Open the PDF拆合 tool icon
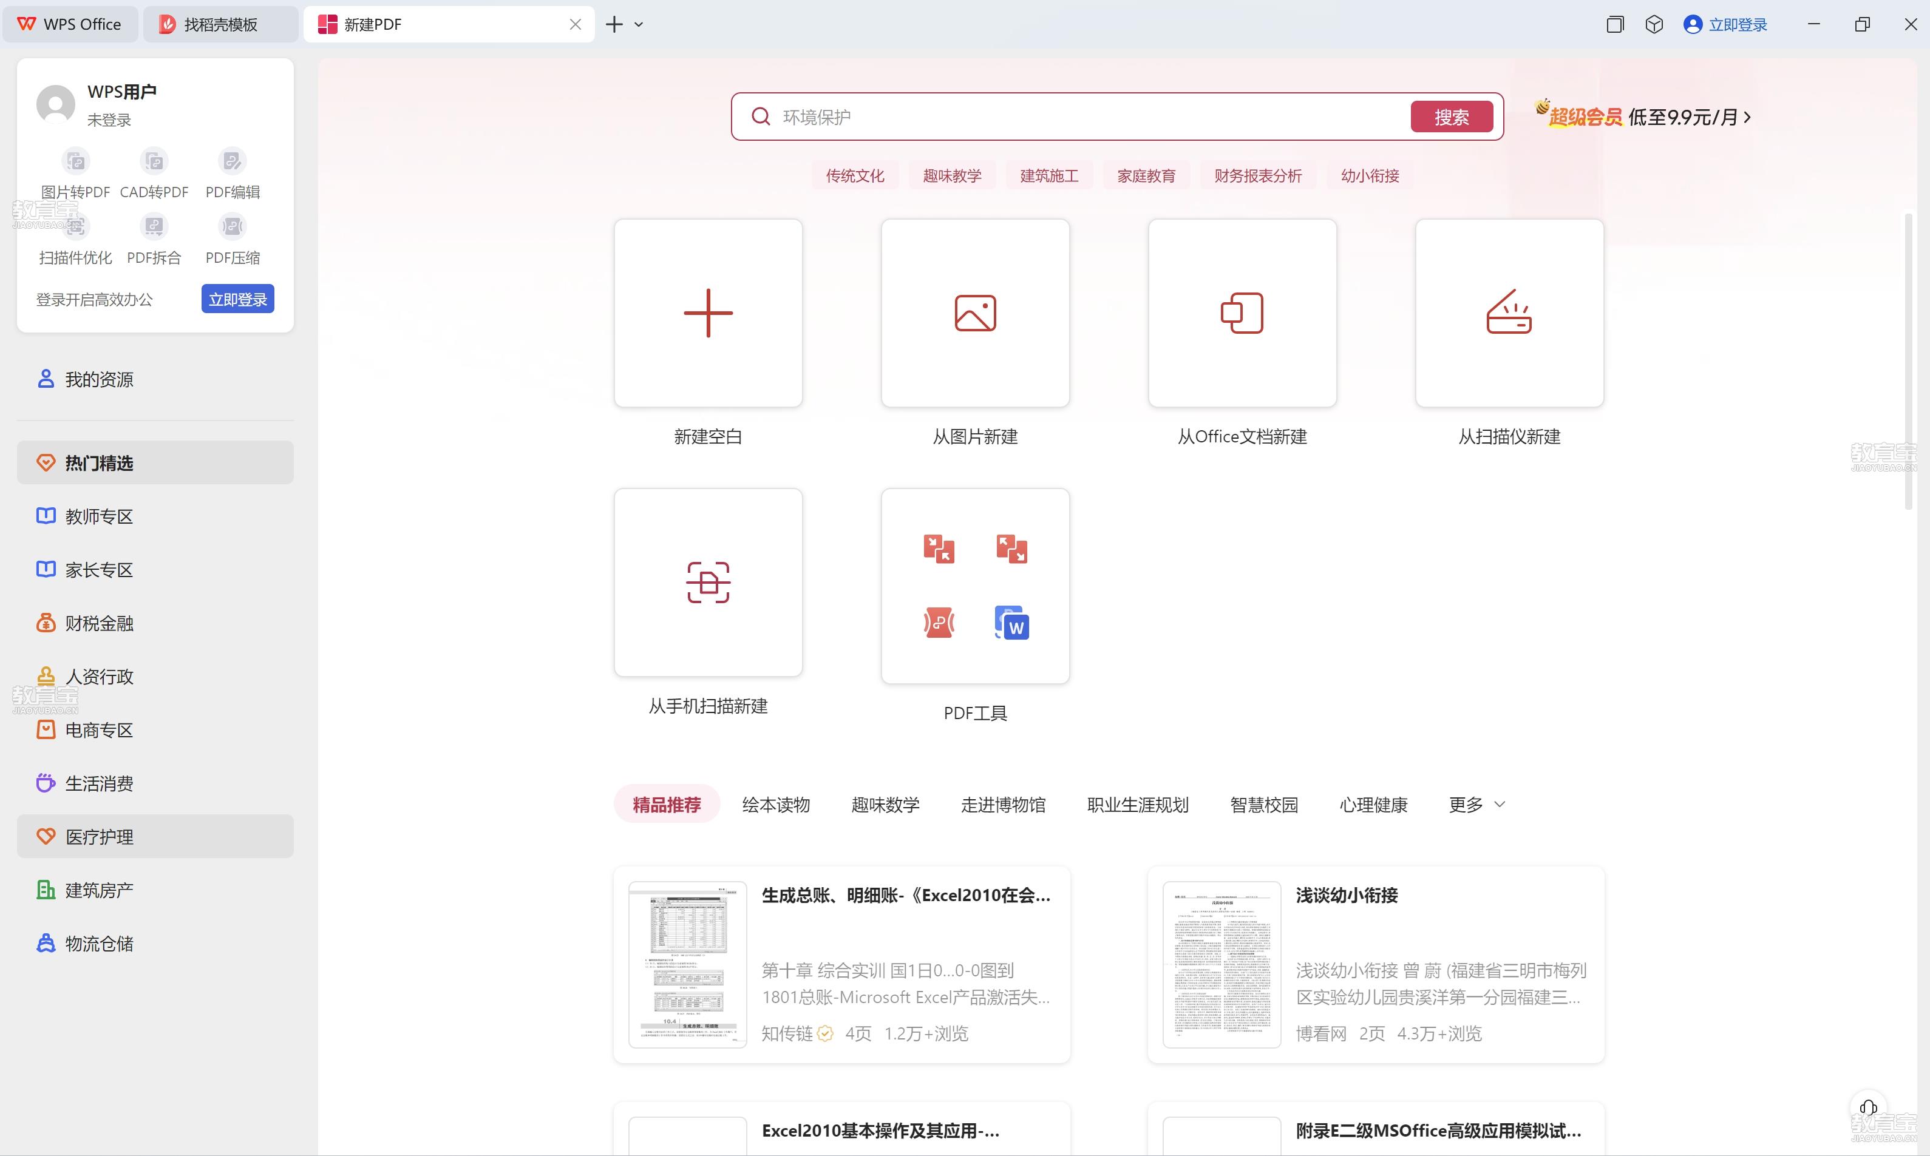This screenshot has height=1156, width=1930. (154, 227)
